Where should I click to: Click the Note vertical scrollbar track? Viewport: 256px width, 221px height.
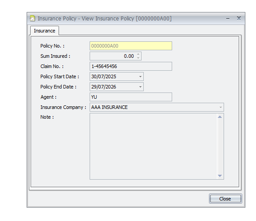tap(220, 146)
